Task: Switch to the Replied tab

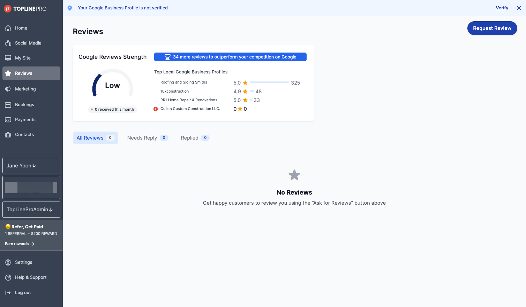Action: pos(195,138)
